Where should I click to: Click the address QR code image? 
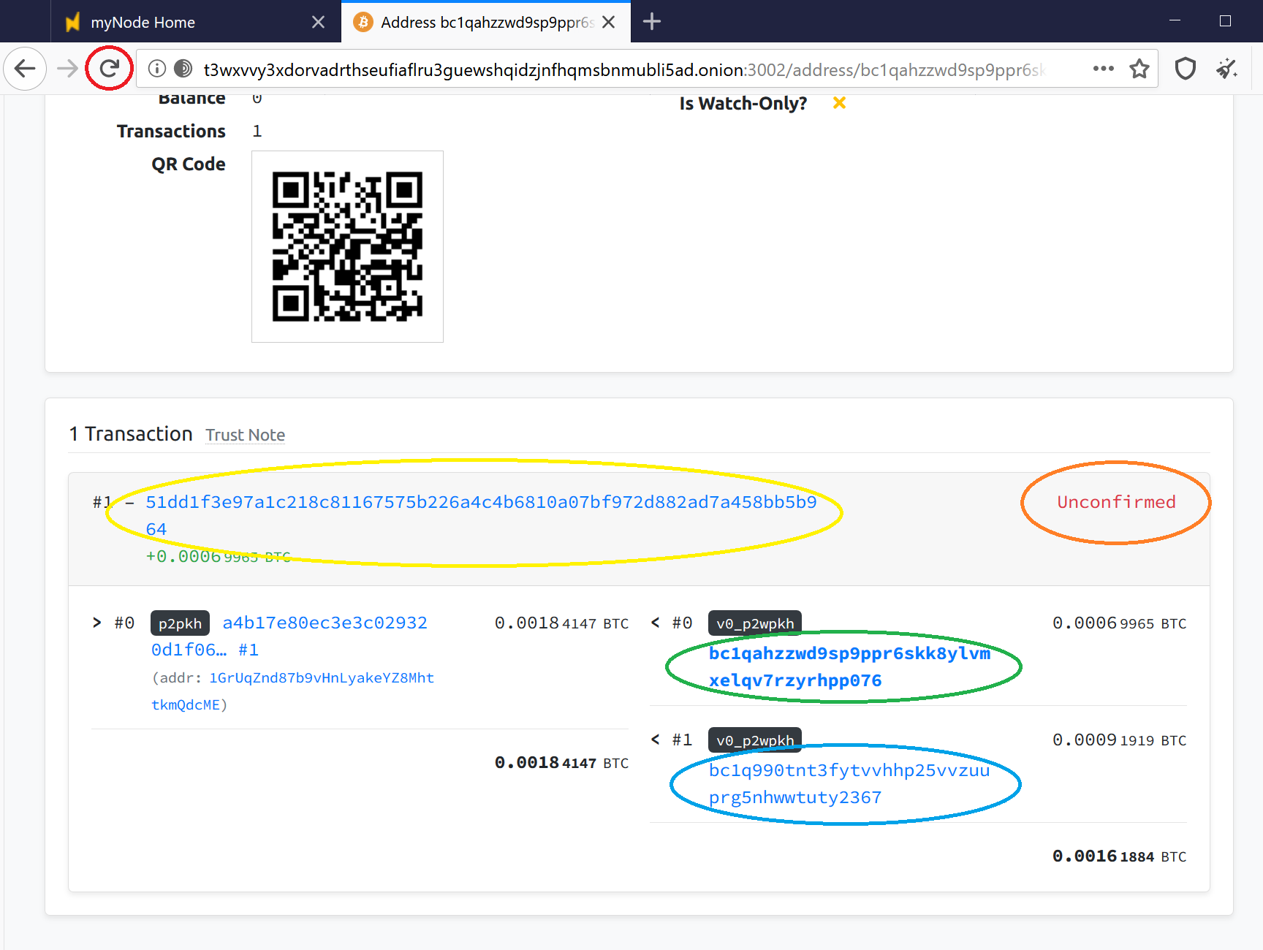[347, 246]
